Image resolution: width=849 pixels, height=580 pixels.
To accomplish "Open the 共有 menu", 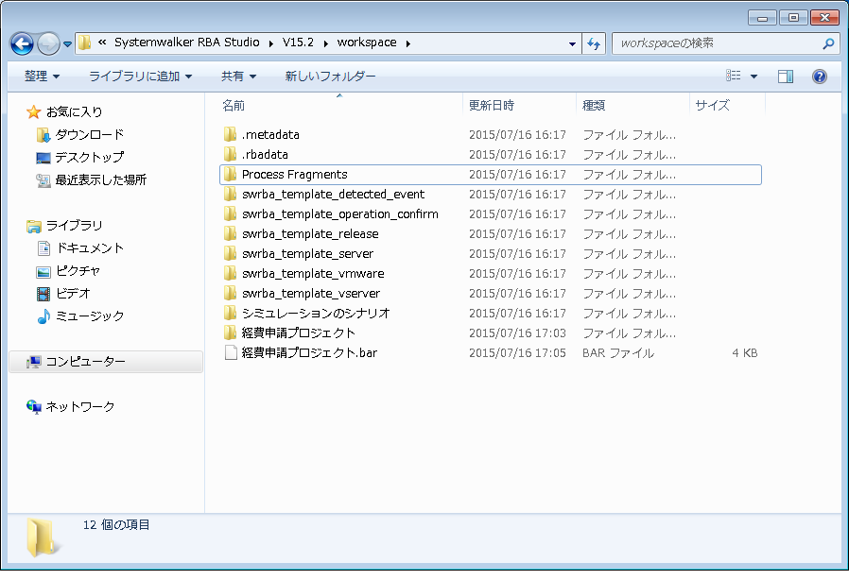I will (238, 77).
